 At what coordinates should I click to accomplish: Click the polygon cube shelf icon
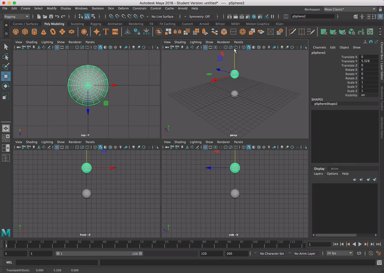(x=25, y=32)
